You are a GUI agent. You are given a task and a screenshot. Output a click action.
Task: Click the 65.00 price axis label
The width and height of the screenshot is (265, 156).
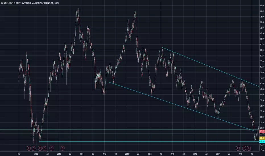point(262,39)
